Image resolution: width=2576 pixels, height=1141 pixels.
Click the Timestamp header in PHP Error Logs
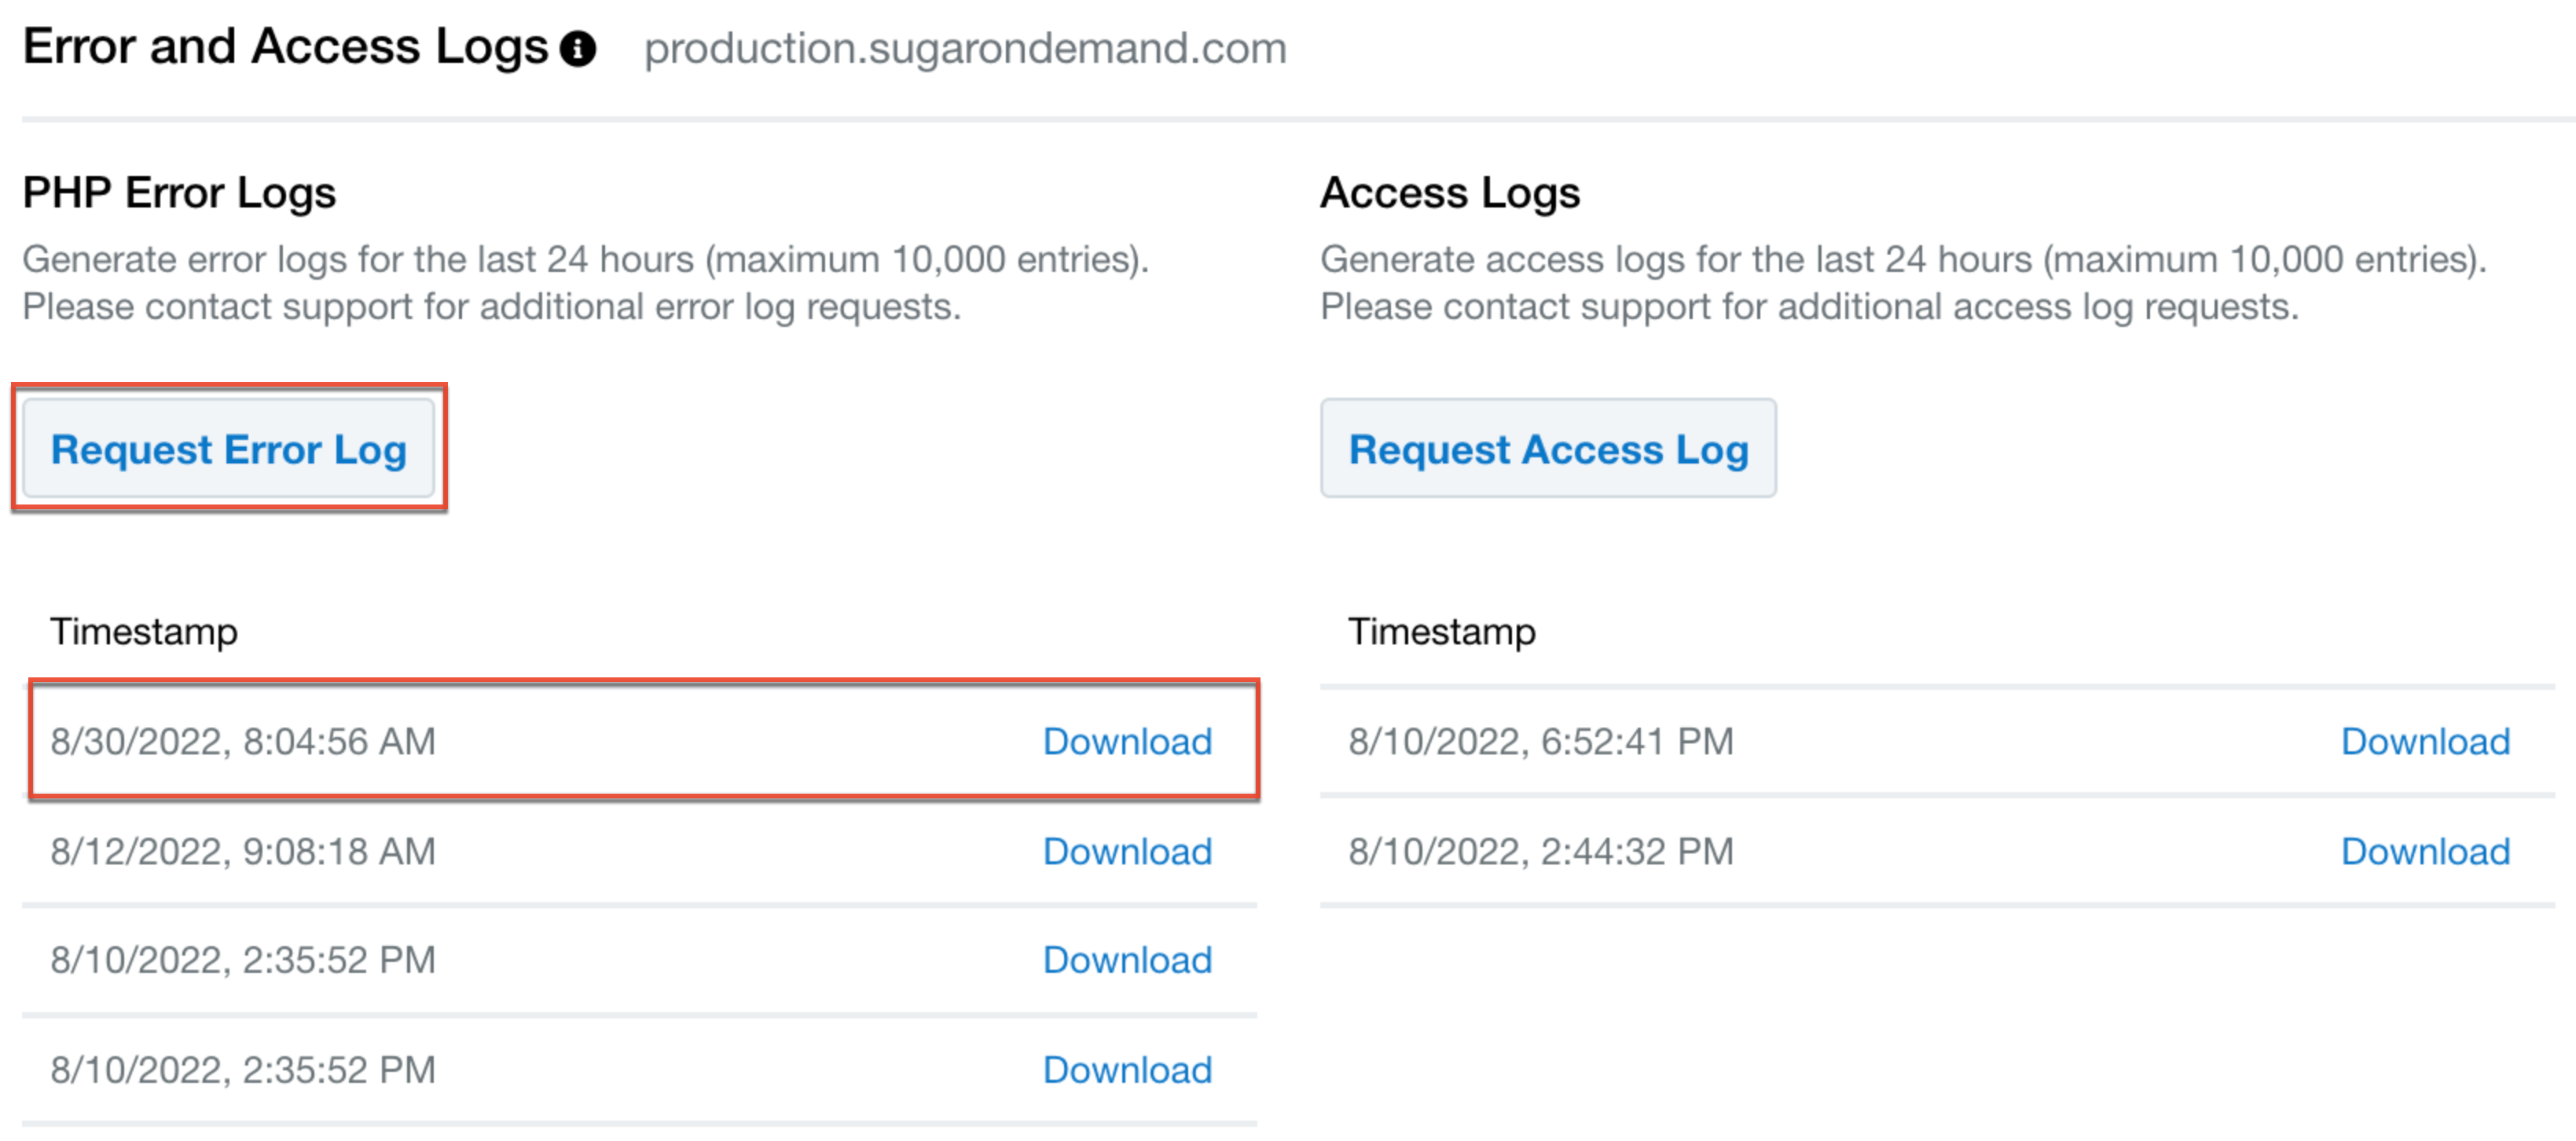[x=144, y=631]
